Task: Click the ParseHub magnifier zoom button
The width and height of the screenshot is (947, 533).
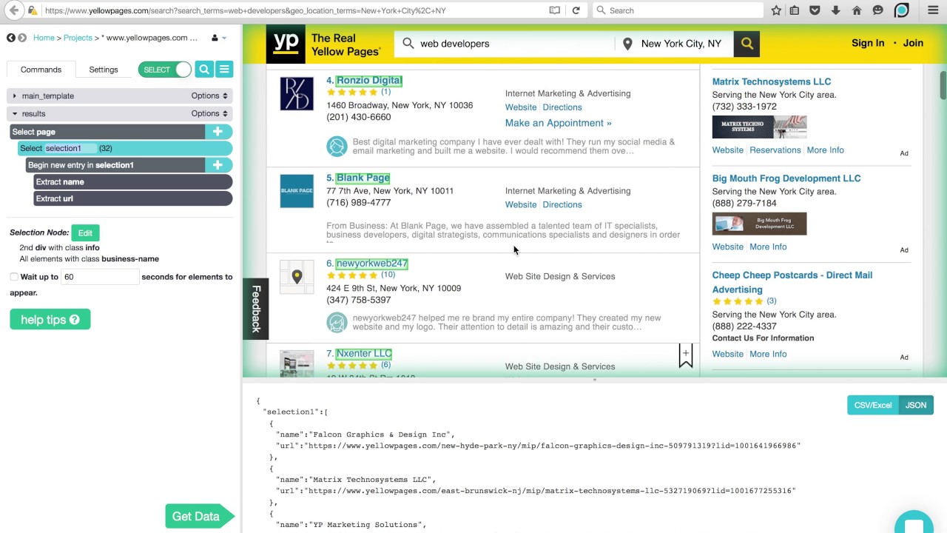Action: tap(204, 70)
